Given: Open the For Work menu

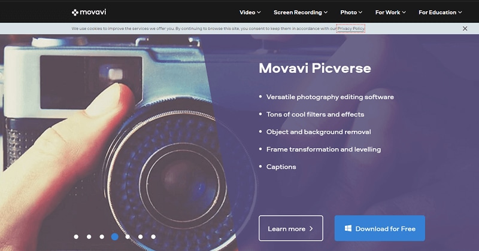Looking at the screenshot, I should tap(390, 13).
